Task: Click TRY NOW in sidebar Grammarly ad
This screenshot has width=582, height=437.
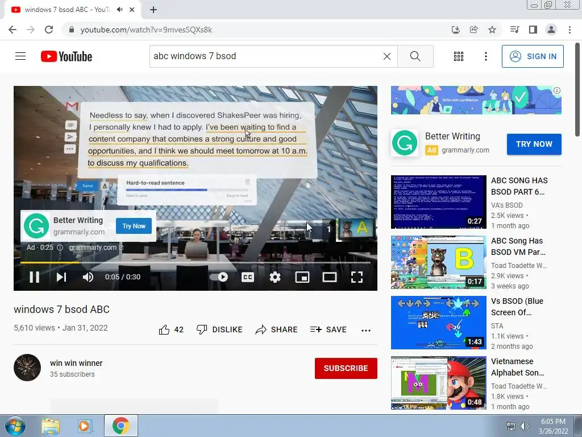Action: (x=534, y=144)
